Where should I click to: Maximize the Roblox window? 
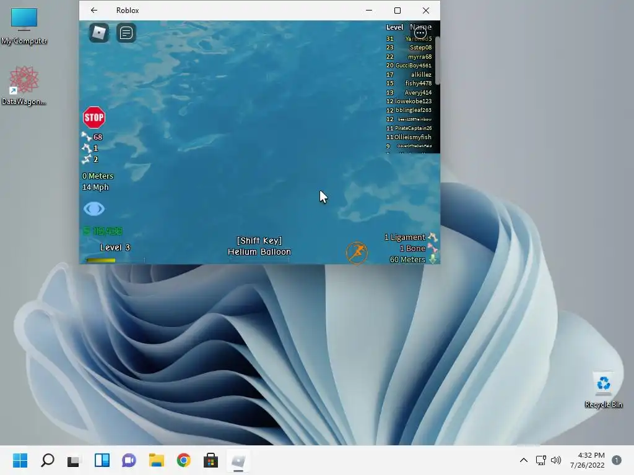(397, 11)
